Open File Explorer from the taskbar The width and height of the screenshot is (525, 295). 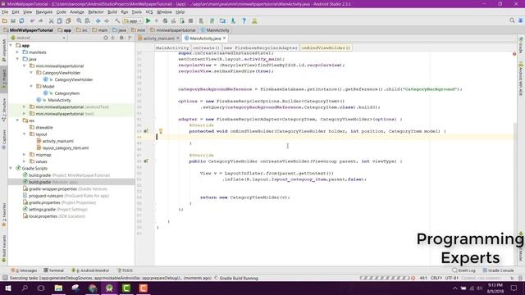pyautogui.click(x=58, y=288)
